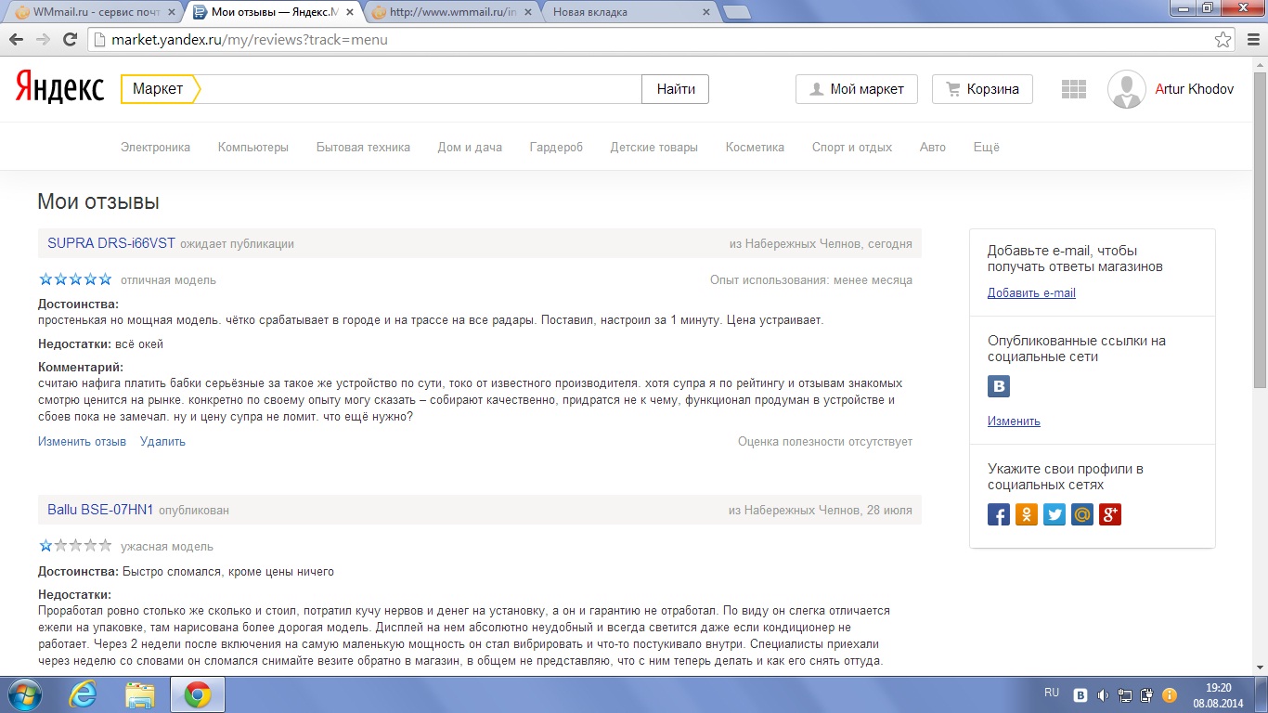Open File Explorer from taskbar
The image size is (1268, 713).
(x=139, y=694)
